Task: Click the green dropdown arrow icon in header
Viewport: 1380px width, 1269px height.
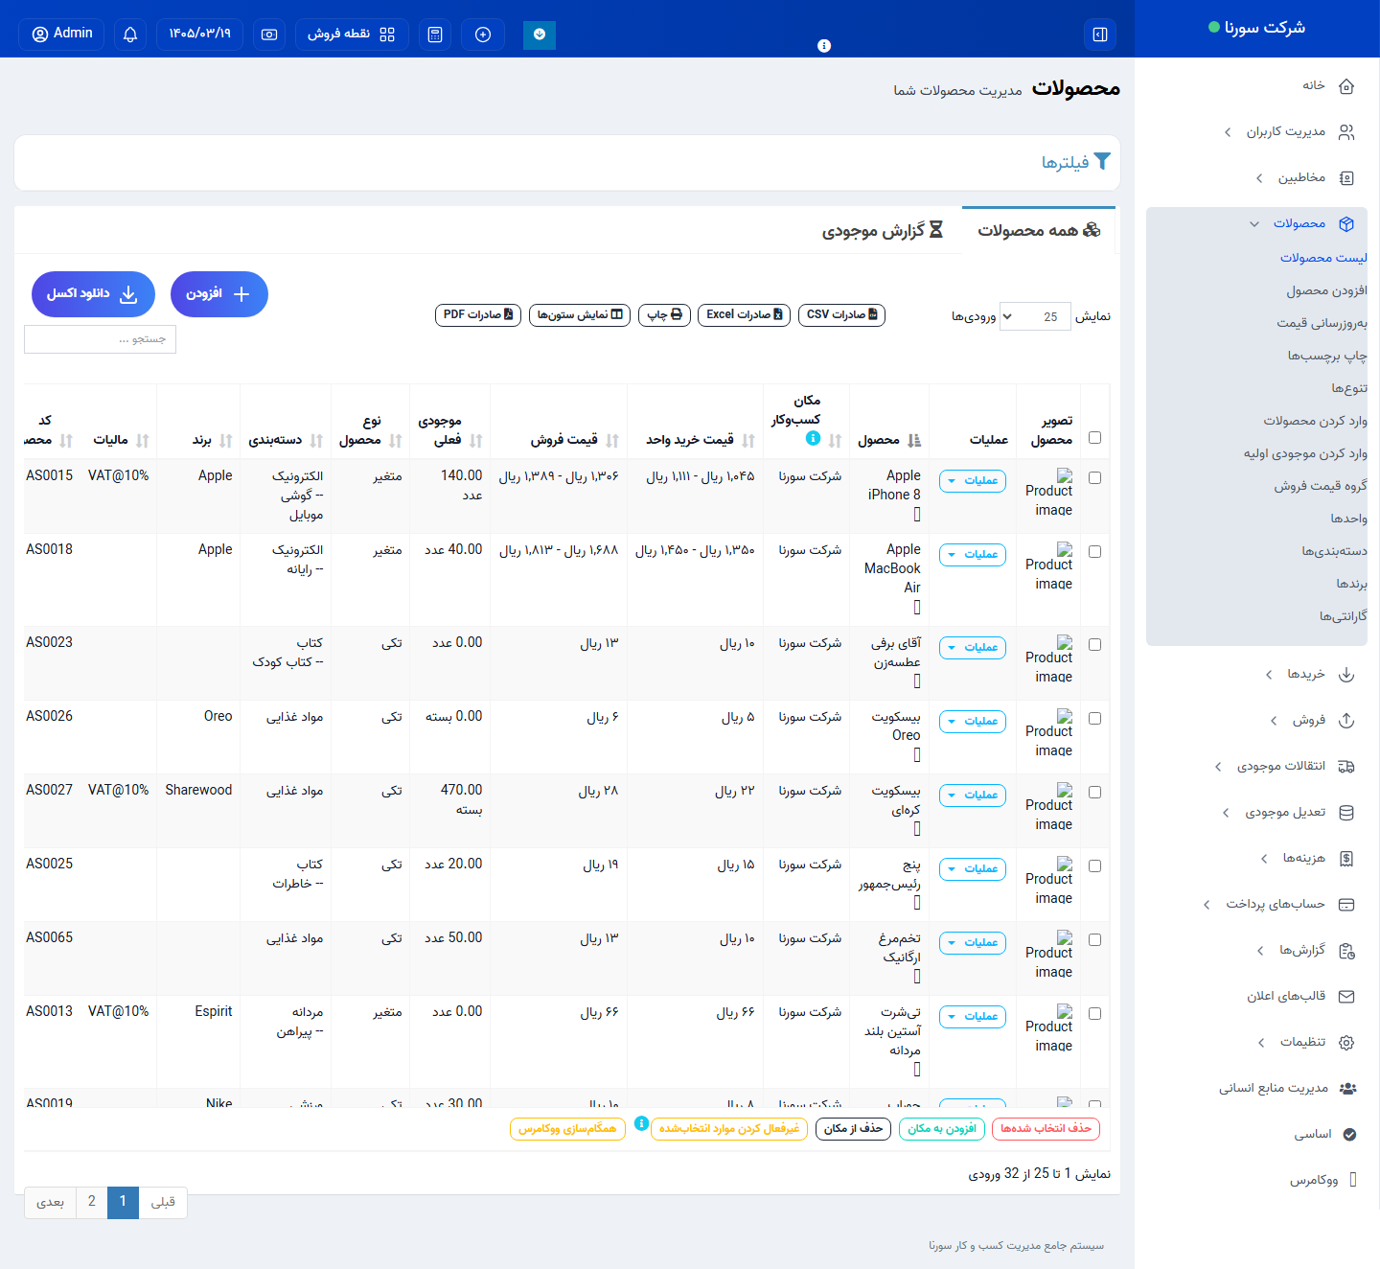Action: click(540, 35)
